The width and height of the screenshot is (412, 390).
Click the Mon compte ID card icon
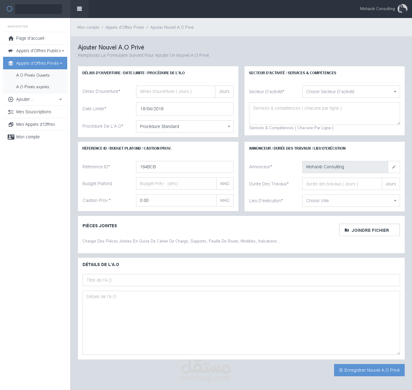pyautogui.click(x=11, y=137)
